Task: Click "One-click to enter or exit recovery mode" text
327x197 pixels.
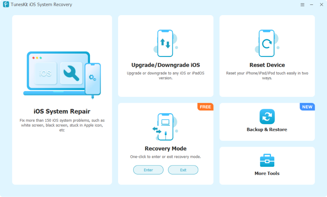Action: pyautogui.click(x=166, y=157)
